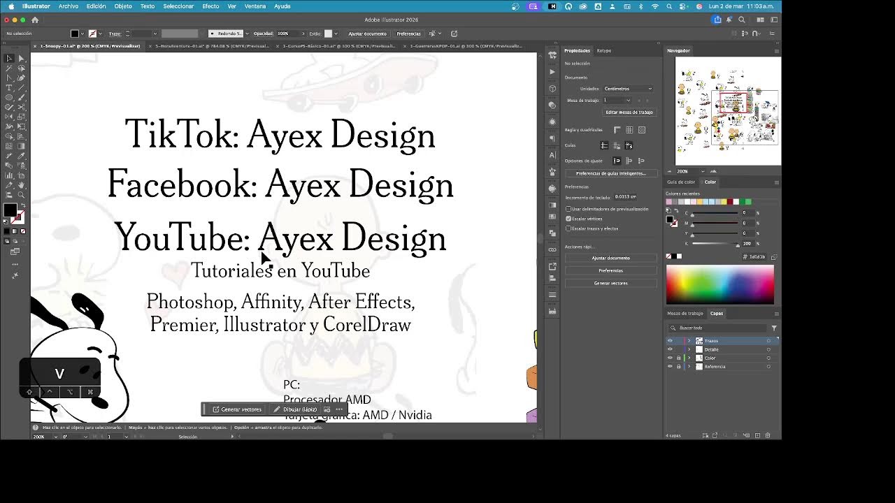This screenshot has height=503, width=895.
Task: Unlock the Color layer
Action: coord(678,358)
